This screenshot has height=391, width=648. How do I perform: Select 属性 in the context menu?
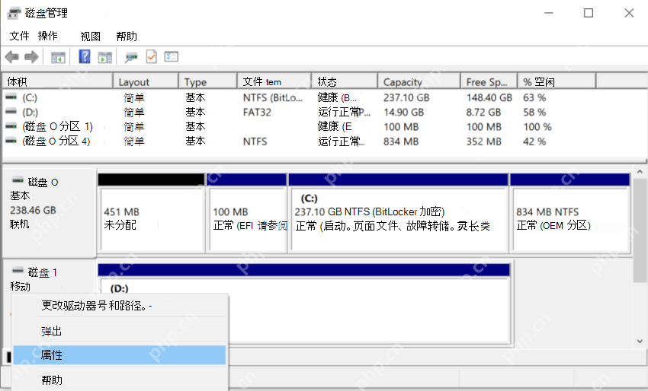point(120,355)
